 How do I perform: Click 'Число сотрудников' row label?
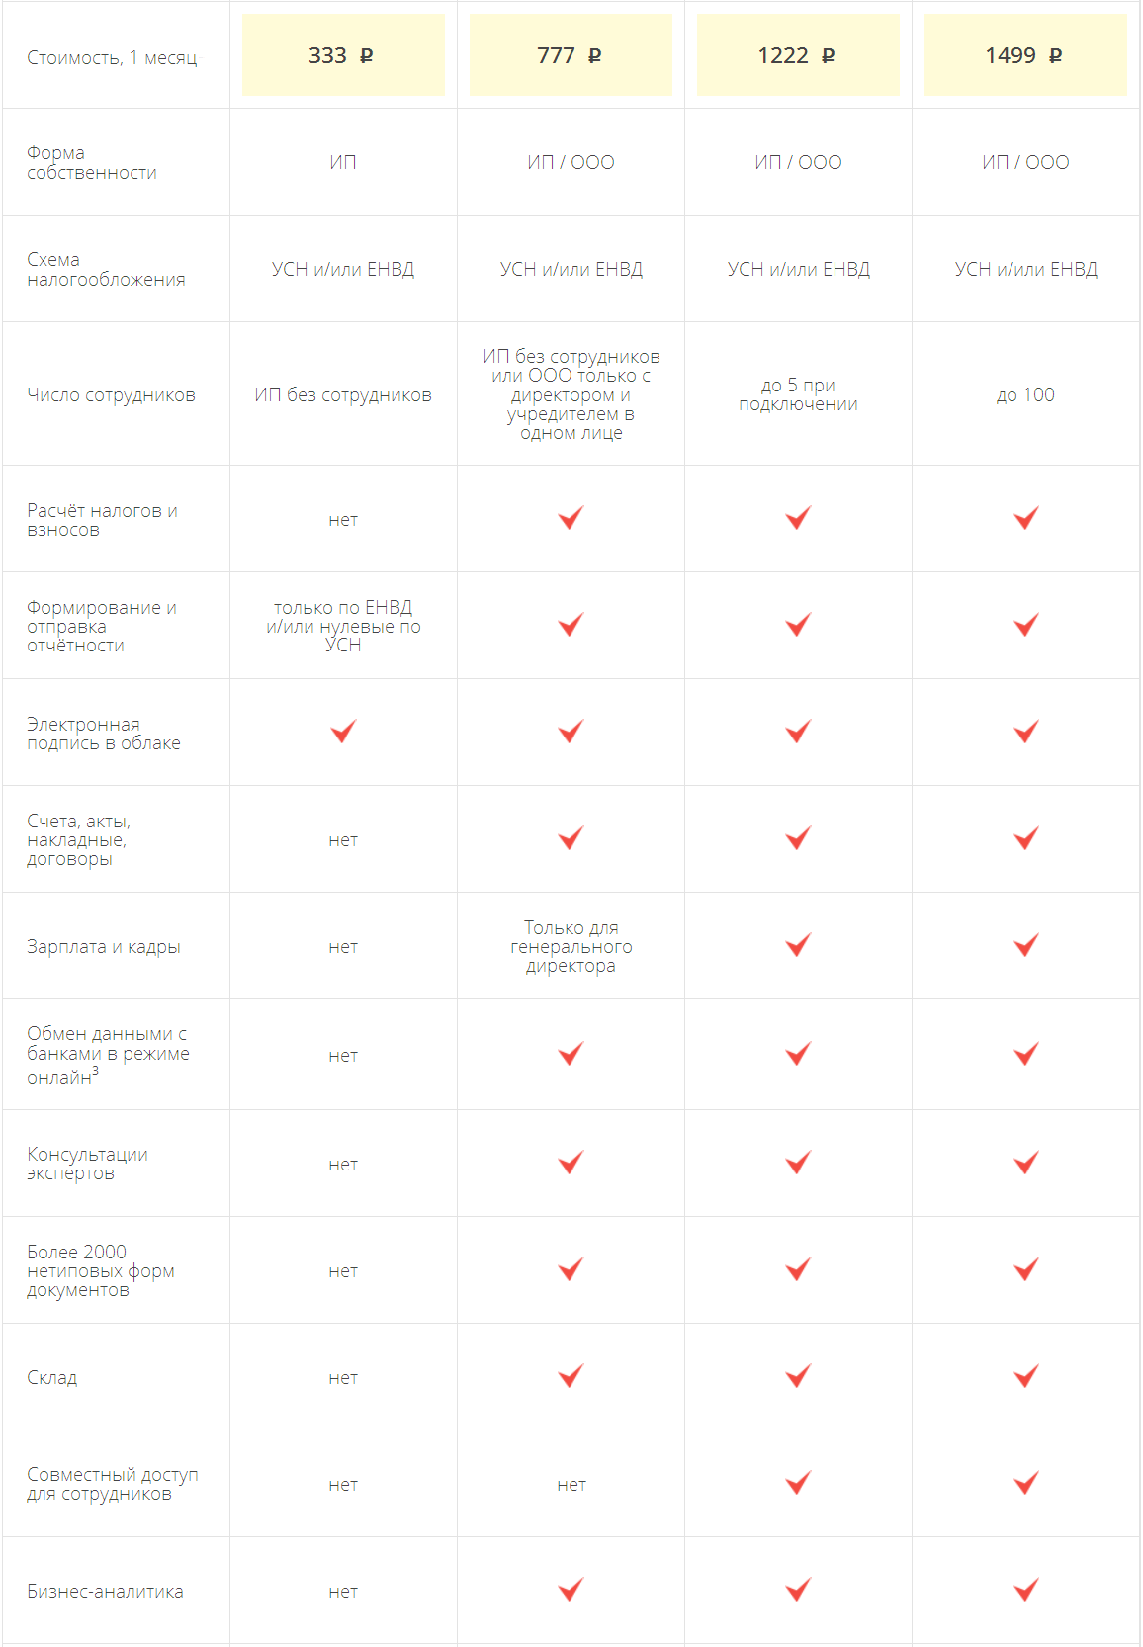point(111,395)
